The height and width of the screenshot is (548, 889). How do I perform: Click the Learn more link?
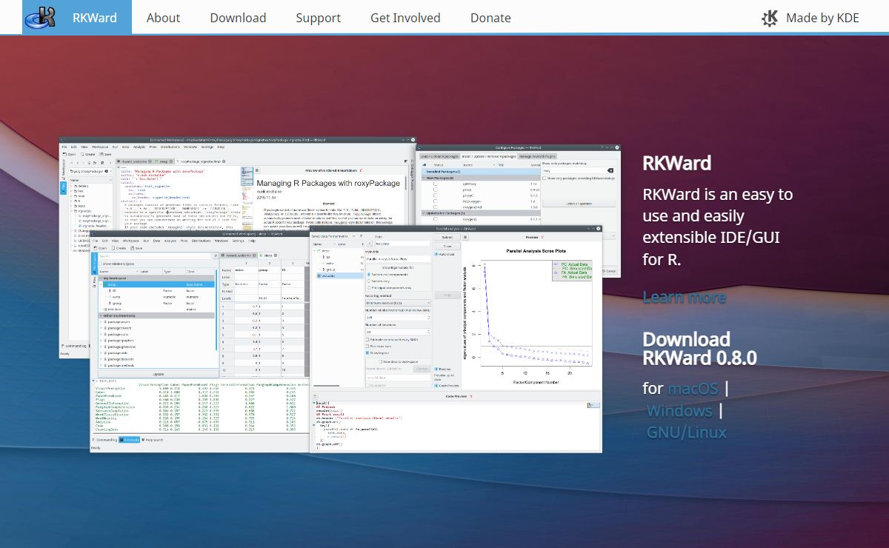pyautogui.click(x=684, y=297)
